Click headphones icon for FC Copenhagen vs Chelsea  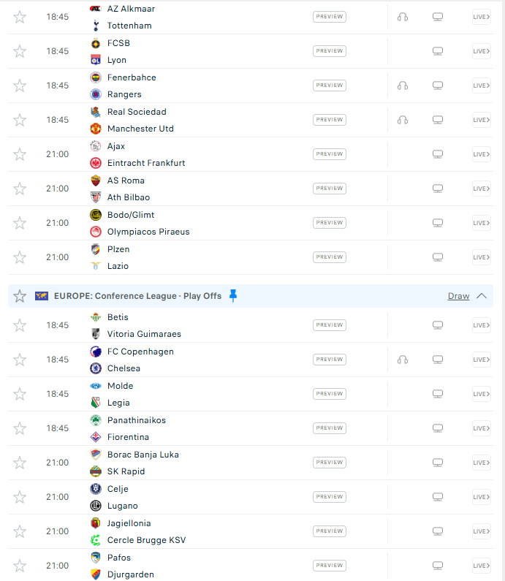pyautogui.click(x=403, y=360)
